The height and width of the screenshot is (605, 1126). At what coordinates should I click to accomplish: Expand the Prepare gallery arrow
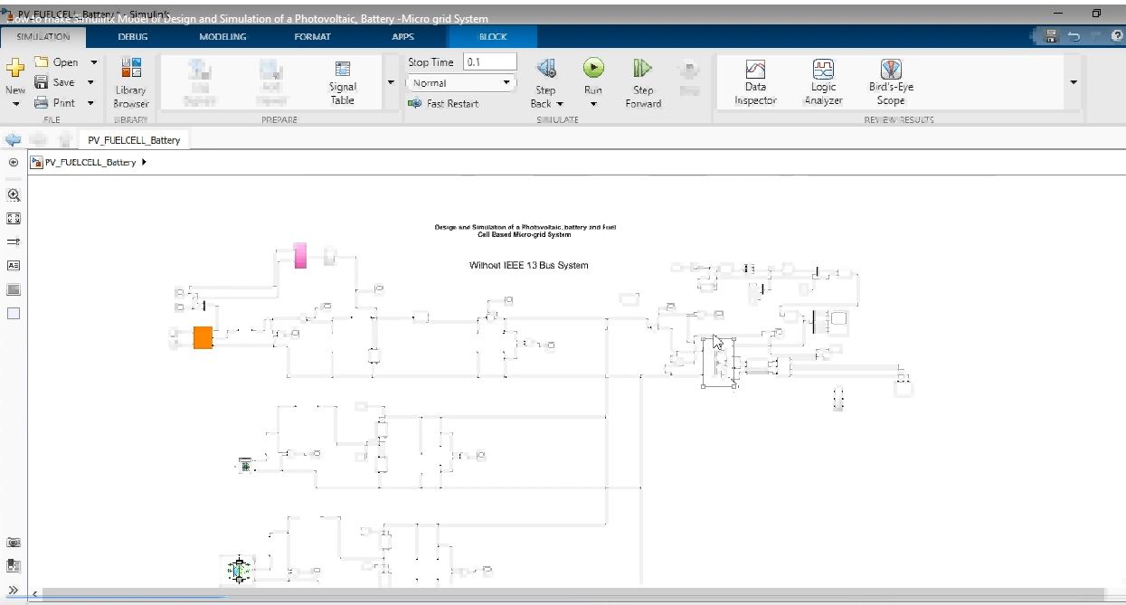pos(391,82)
